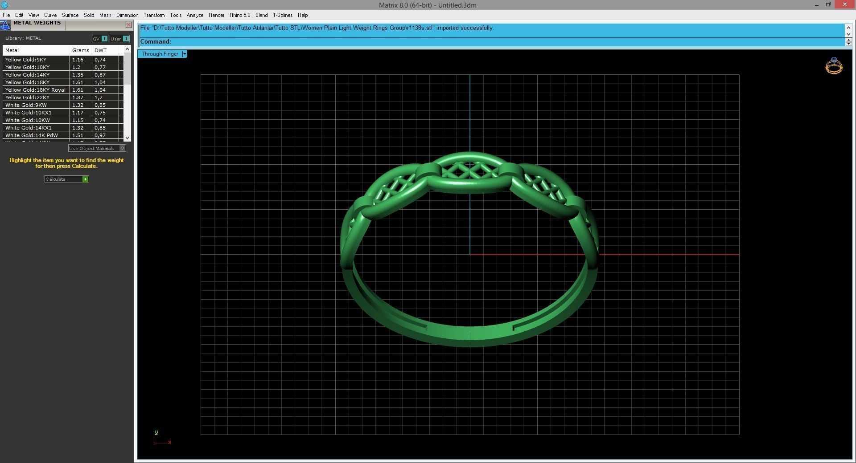The height and width of the screenshot is (463, 856).
Task: Open the Mesh menu
Action: (105, 15)
